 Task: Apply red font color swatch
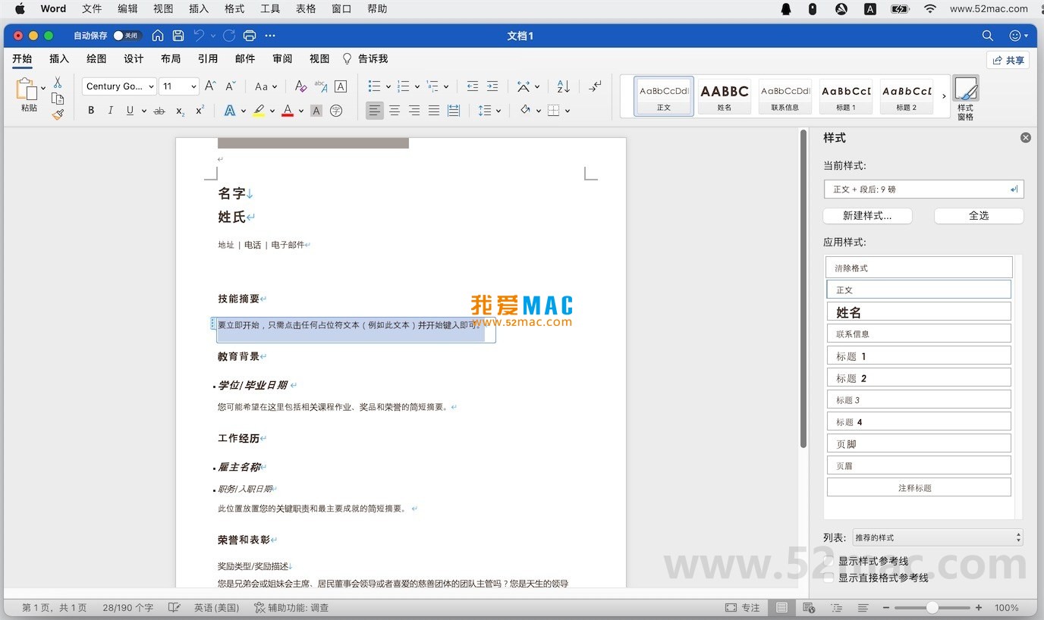288,111
